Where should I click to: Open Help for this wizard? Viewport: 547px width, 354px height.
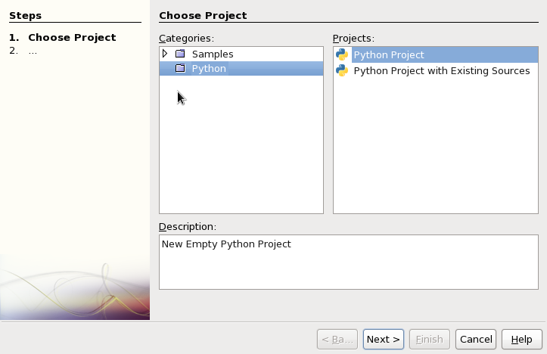pyautogui.click(x=522, y=340)
